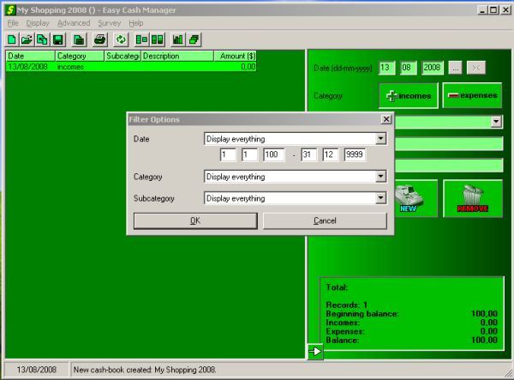Viewport: 514px width, 380px height.
Task: Open the Date filter dropdown
Action: pyautogui.click(x=380, y=139)
